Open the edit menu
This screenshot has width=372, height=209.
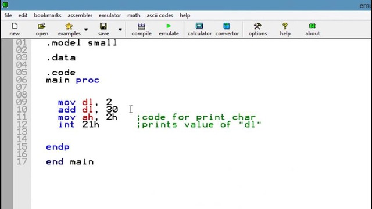pyautogui.click(x=23, y=16)
